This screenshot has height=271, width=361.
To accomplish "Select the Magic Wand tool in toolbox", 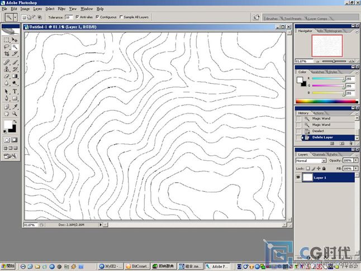I will tap(15, 47).
